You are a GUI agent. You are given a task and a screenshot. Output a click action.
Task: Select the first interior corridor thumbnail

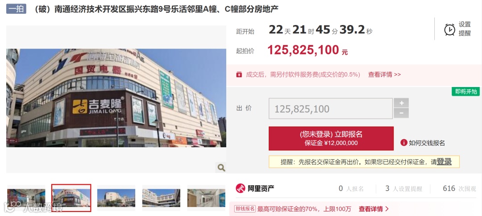[26, 198]
